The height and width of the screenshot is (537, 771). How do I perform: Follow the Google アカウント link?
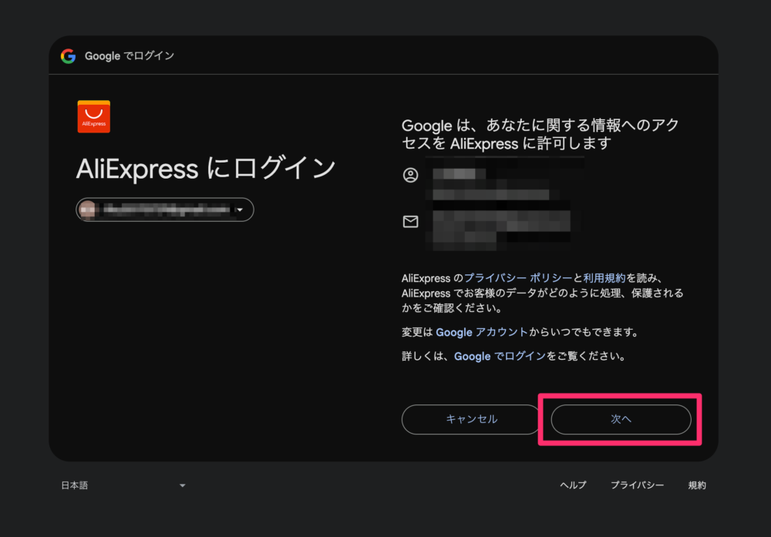point(482,332)
